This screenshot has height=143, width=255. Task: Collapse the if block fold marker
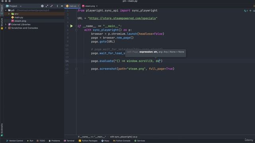pos(76,26)
